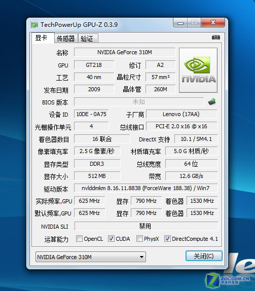The width and height of the screenshot is (255, 291).
Task: Click the device ID field 10DE - 0A75
Action: point(91,114)
